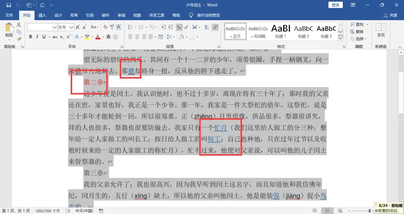
Task: Toggle Show/Hide paragraph marks button
Action: [216, 27]
